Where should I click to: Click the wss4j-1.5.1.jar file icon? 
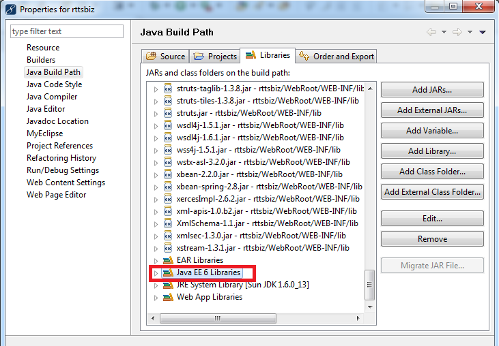[x=168, y=150]
